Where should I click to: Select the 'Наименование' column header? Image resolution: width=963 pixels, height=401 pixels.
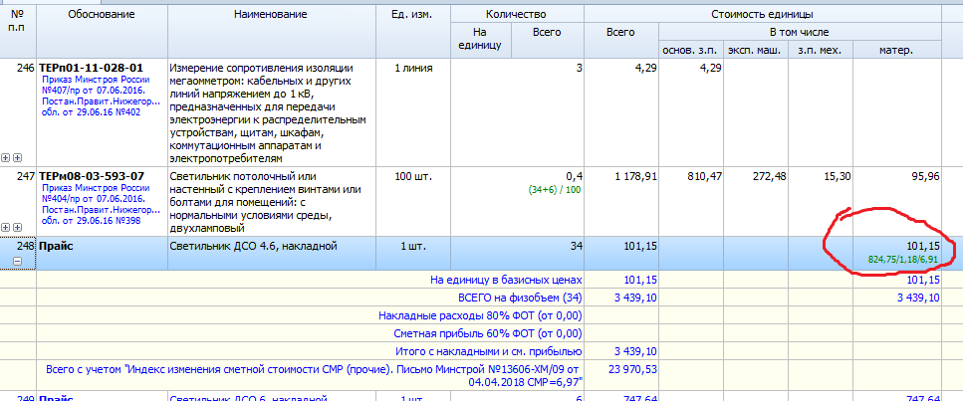(271, 31)
